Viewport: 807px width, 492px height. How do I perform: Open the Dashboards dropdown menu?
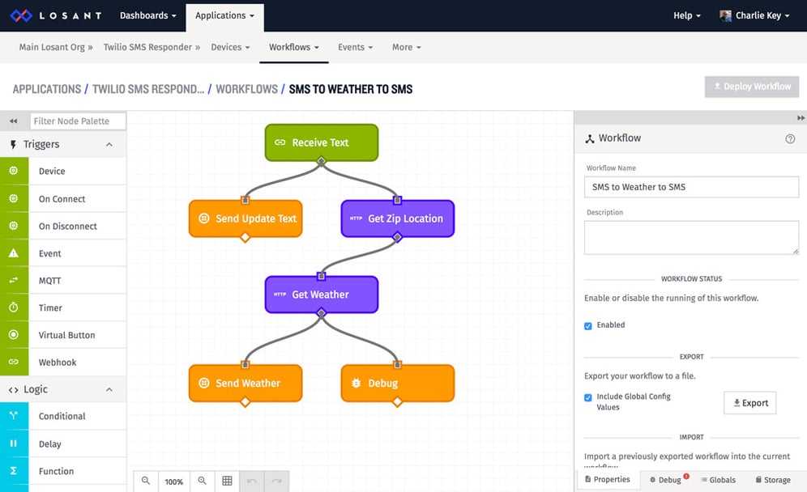(147, 15)
